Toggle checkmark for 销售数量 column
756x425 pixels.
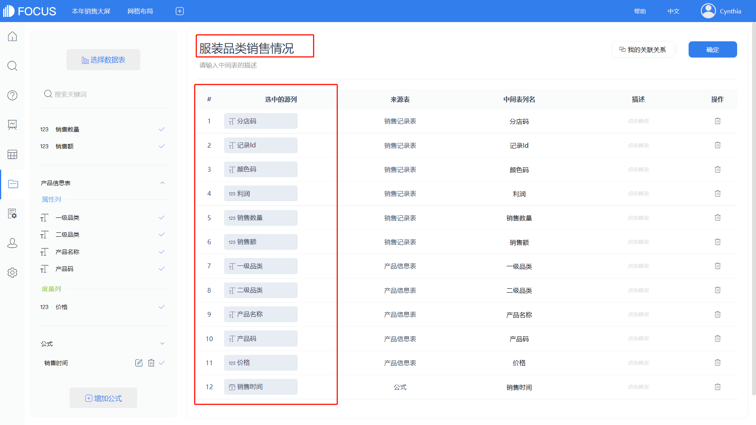pyautogui.click(x=161, y=129)
